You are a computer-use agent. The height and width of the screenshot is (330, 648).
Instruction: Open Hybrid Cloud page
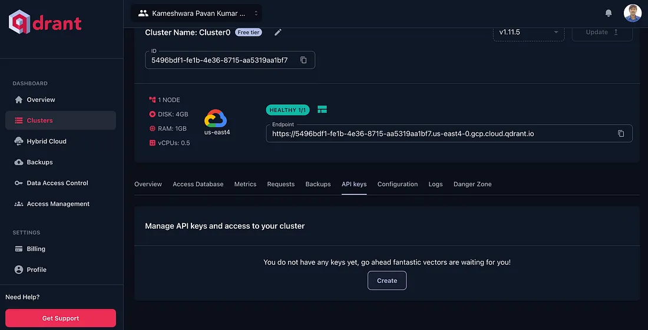(60, 141)
